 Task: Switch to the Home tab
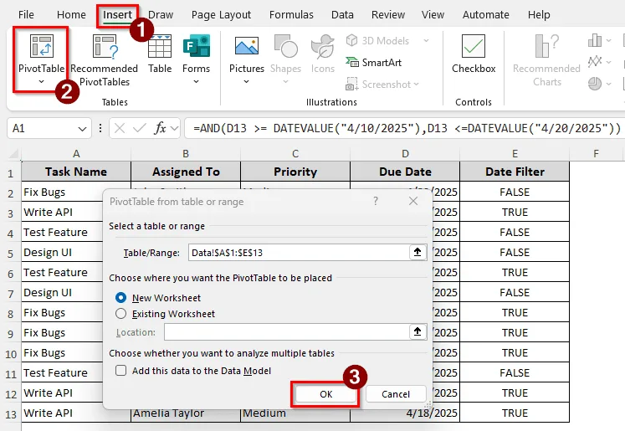coord(71,15)
